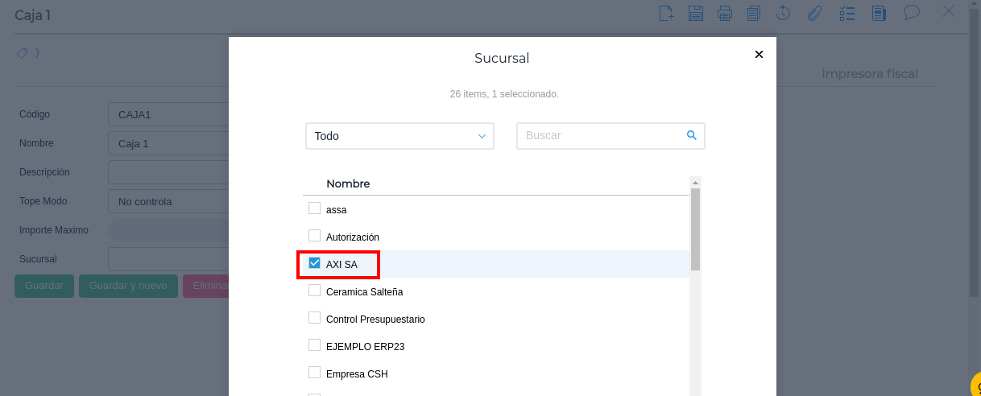981x396 pixels.
Task: Click the save floppy disk icon
Action: point(696,13)
